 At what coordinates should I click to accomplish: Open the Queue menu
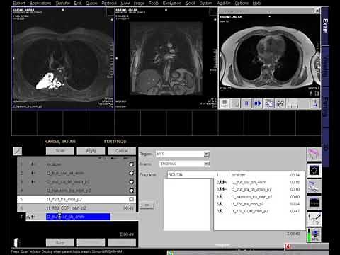tap(91, 3)
